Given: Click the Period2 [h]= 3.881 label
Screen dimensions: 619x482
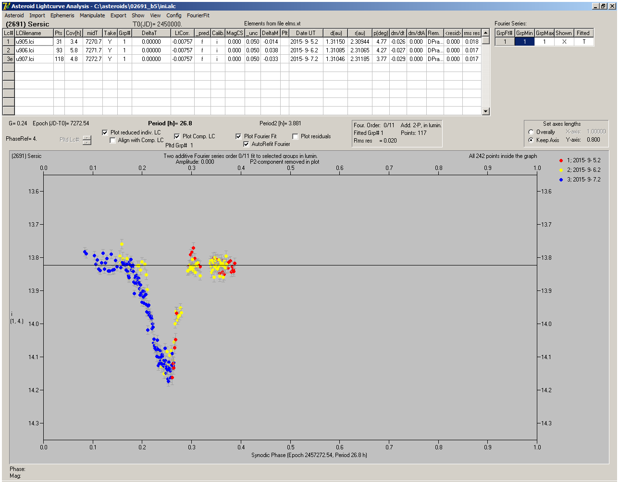Looking at the screenshot, I should click(281, 123).
